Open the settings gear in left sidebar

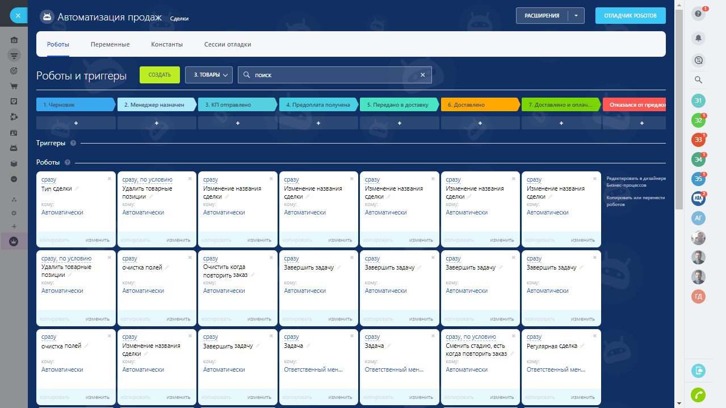point(14,213)
